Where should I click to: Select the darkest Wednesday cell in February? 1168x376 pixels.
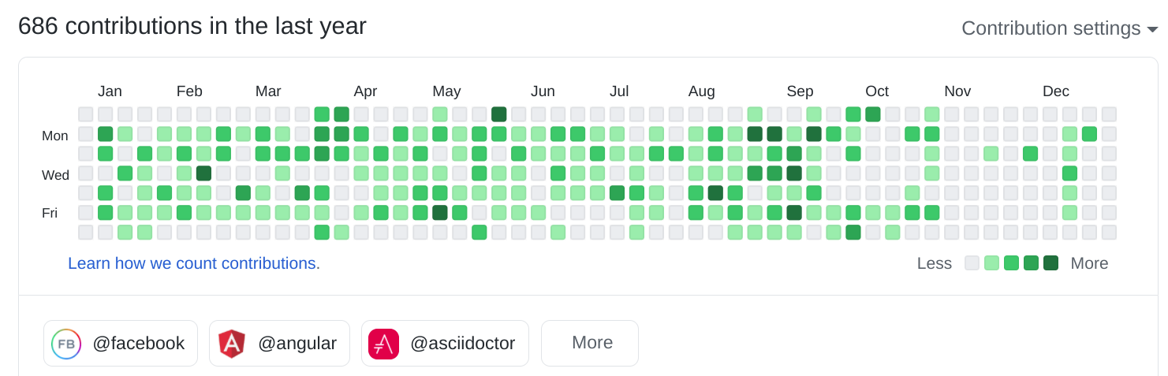203,173
